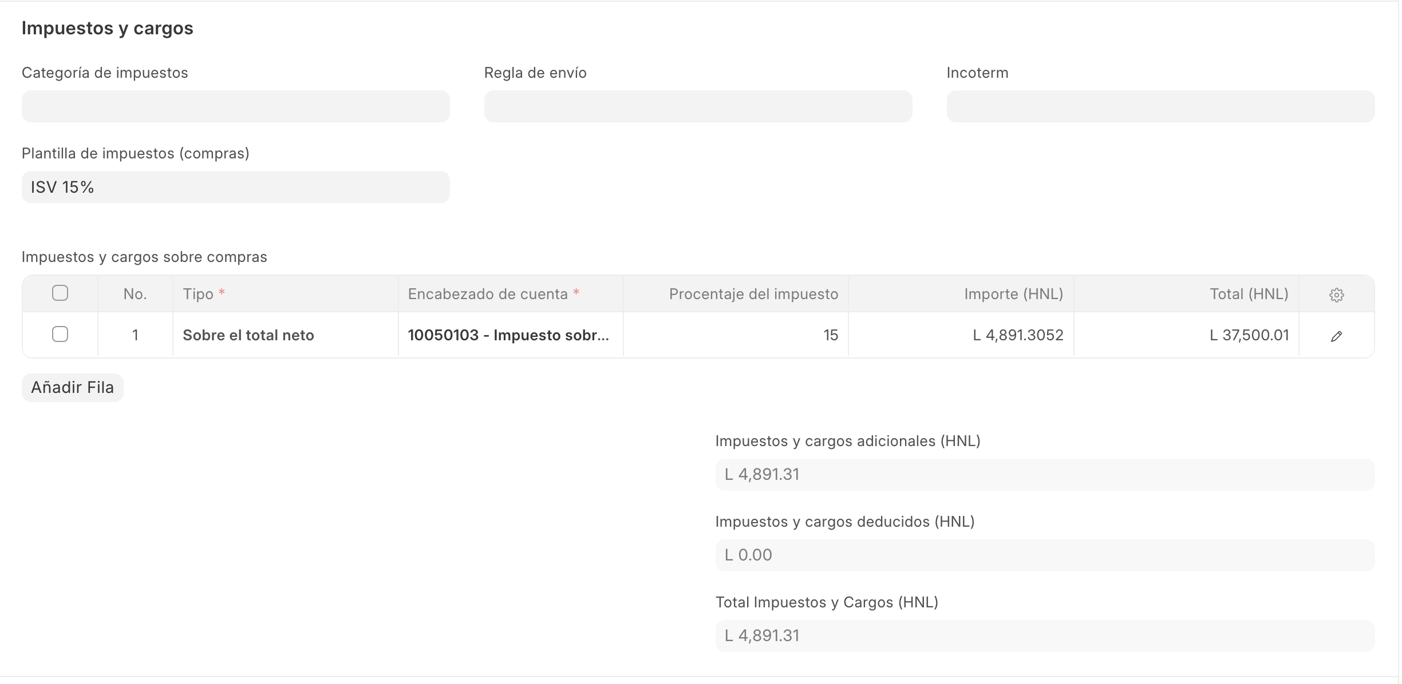Click Total Impuestos y Cargos field

pos(1044,635)
